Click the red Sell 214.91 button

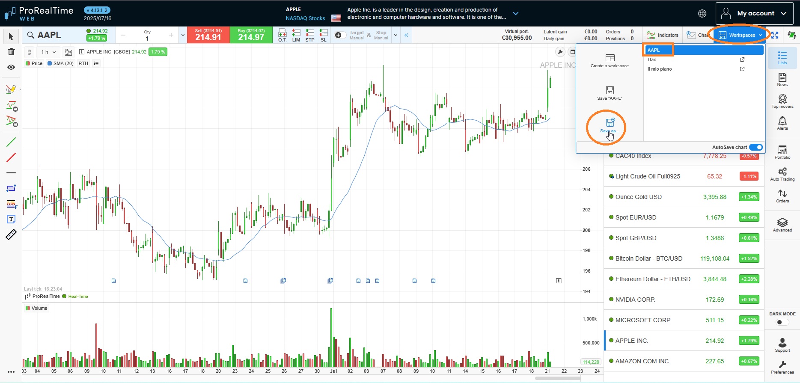pos(208,35)
